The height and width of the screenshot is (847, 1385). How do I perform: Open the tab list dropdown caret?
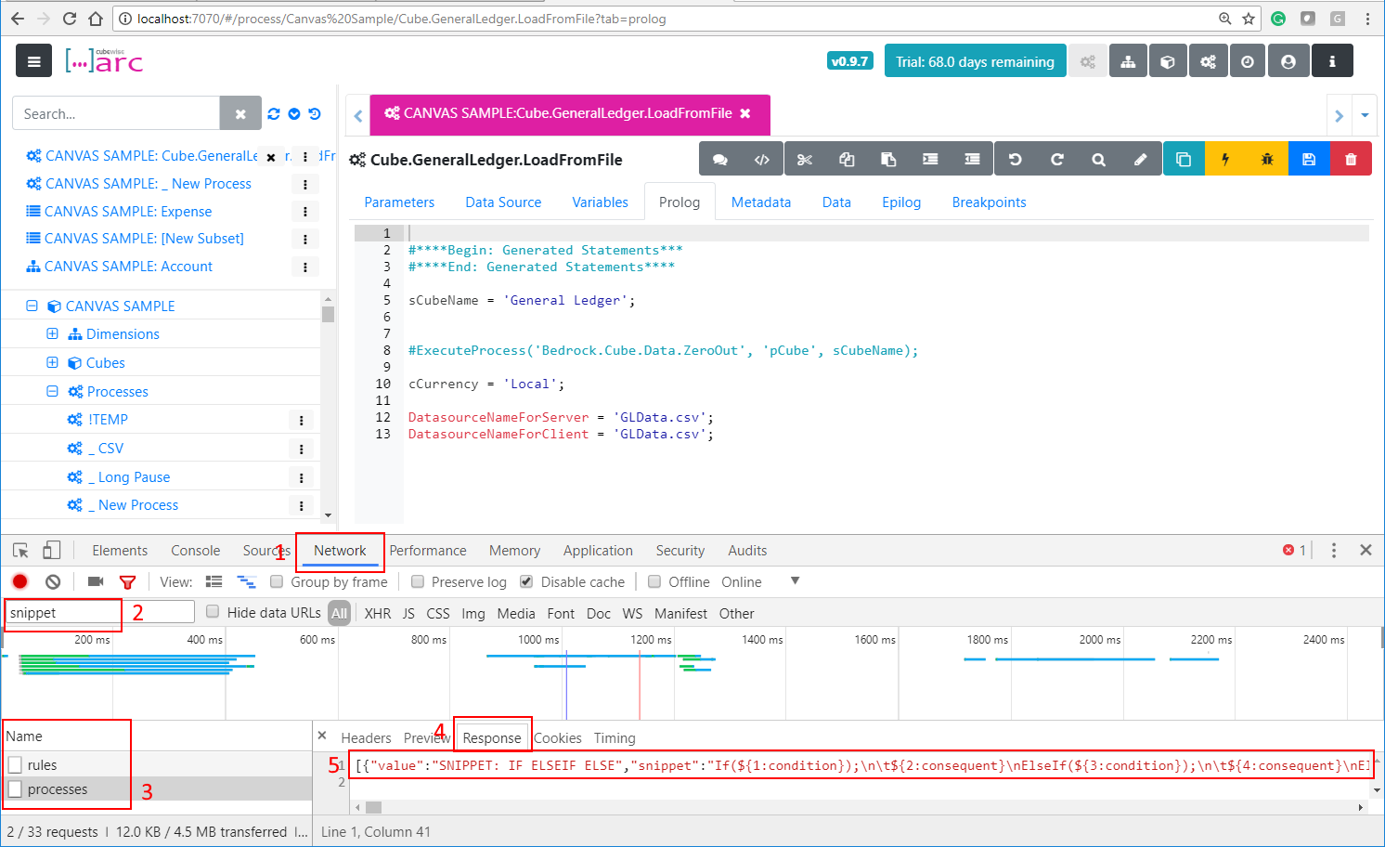pos(1365,115)
